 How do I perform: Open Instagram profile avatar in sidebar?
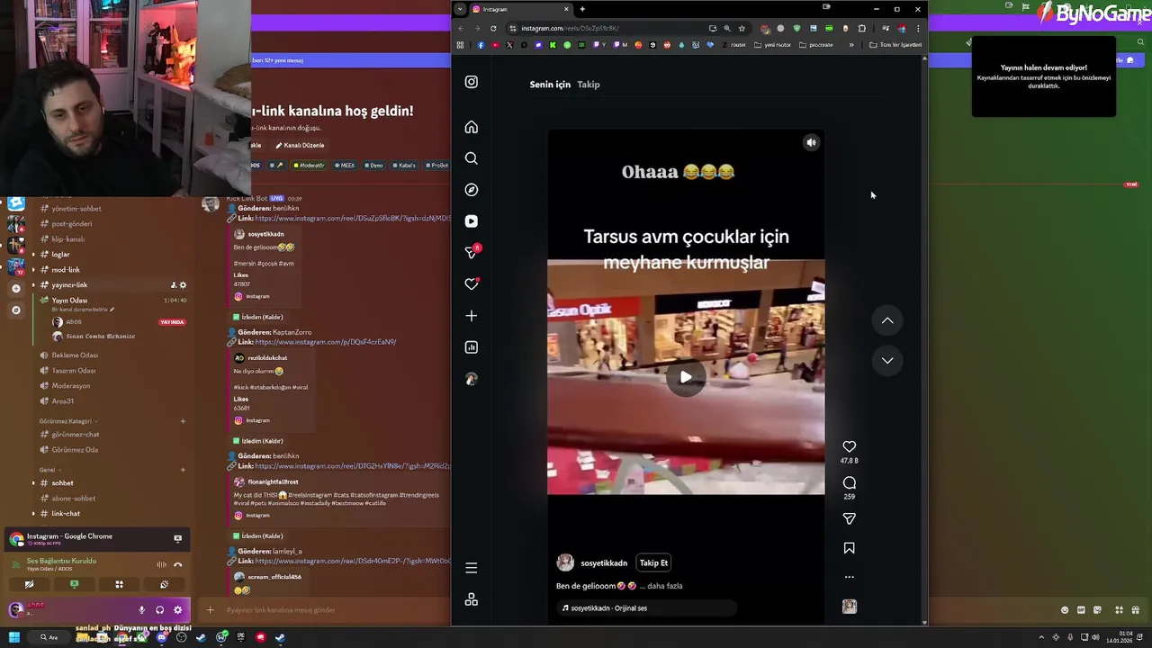[x=471, y=379]
